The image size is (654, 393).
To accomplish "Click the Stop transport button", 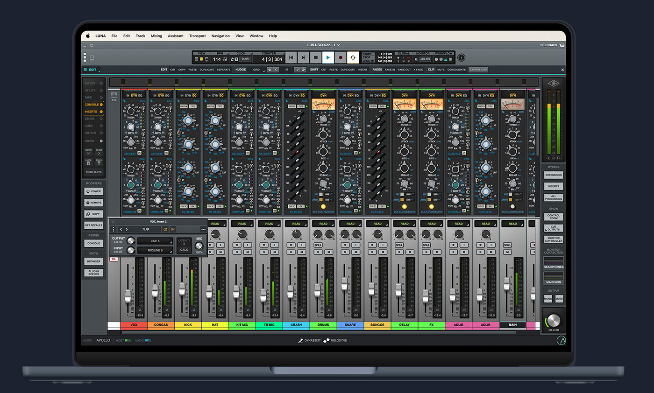I will (x=316, y=57).
